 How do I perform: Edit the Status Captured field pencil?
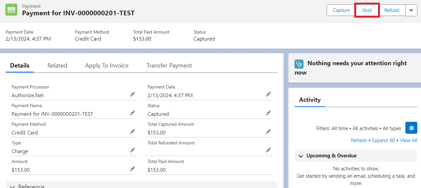pyautogui.click(x=268, y=113)
